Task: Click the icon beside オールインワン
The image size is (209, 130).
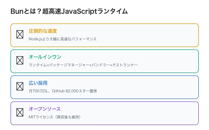Action: (x=20, y=60)
